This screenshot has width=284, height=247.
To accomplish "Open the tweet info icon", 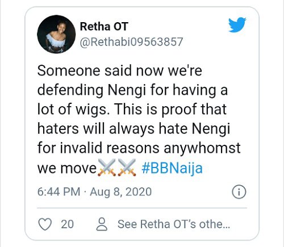I will pos(239,192).
